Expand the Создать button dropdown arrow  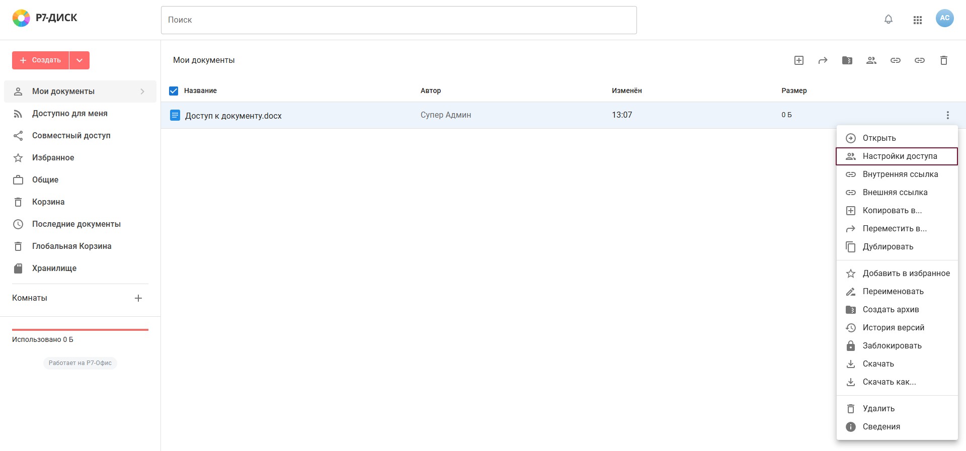79,60
